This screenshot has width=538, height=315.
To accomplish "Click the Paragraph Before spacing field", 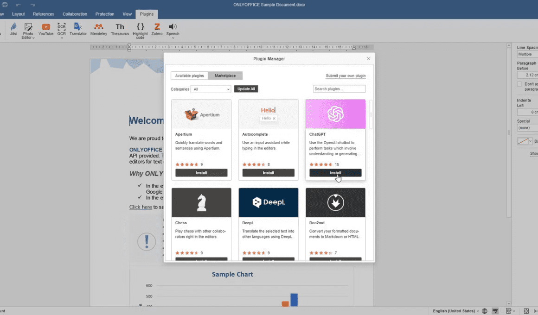I will pos(527,75).
